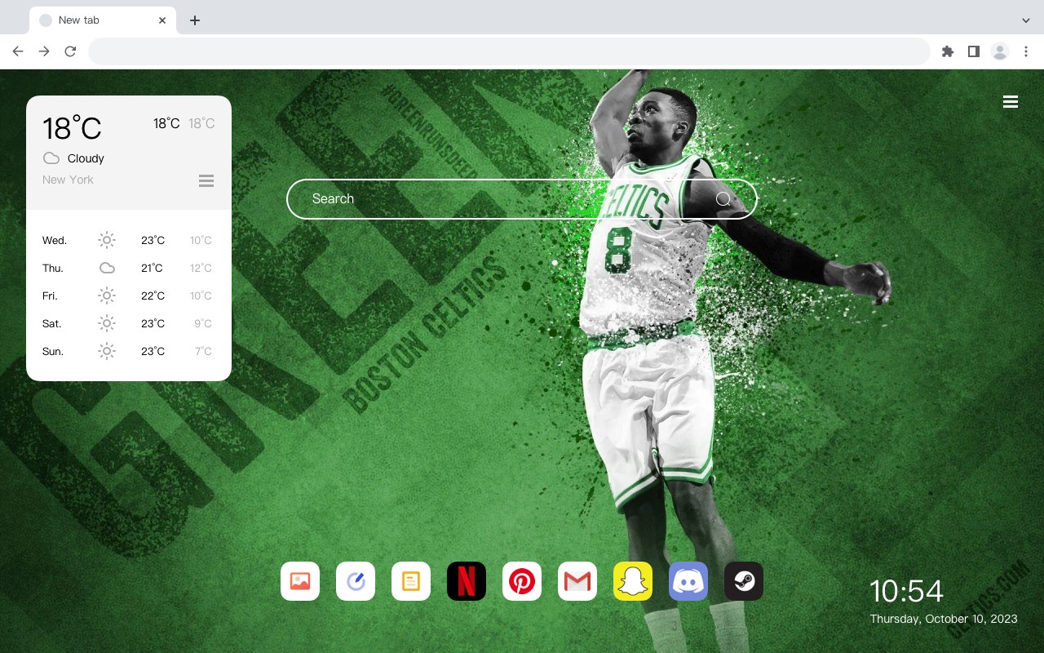Viewport: 1044px width, 653px height.
Task: Launch Netflix from the dock
Action: [x=467, y=581]
